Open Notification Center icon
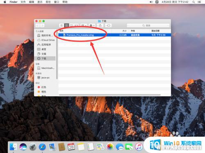Screen dimensions: 205x153 [200, 2]
